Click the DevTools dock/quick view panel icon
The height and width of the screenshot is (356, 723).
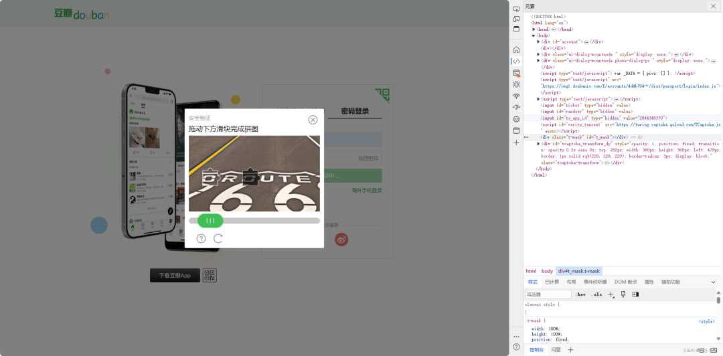516,29
